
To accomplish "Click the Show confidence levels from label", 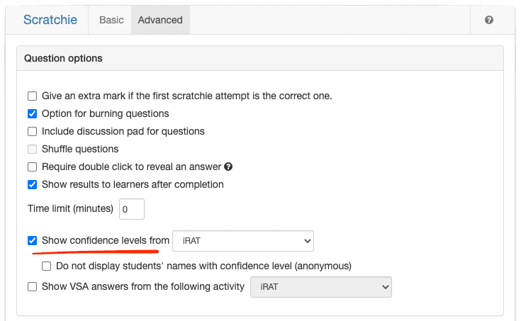I will pyautogui.click(x=106, y=240).
